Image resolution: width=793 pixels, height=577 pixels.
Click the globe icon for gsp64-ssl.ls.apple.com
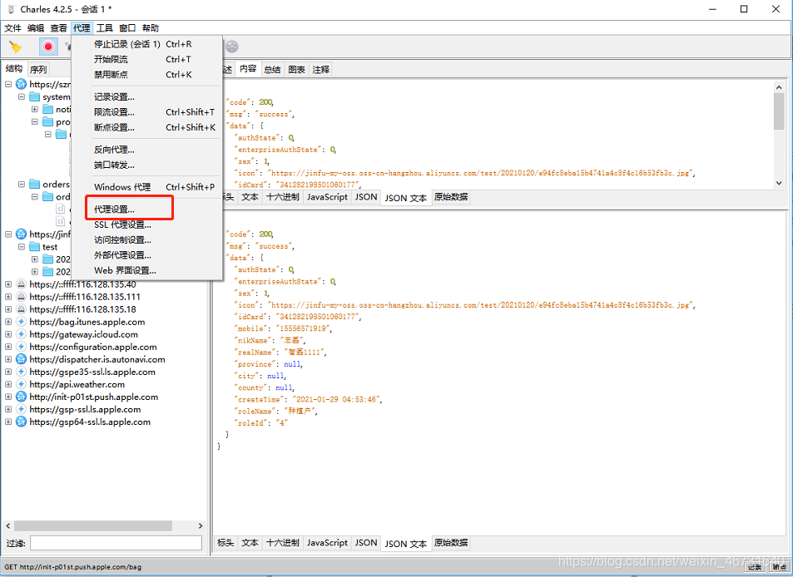(22, 422)
